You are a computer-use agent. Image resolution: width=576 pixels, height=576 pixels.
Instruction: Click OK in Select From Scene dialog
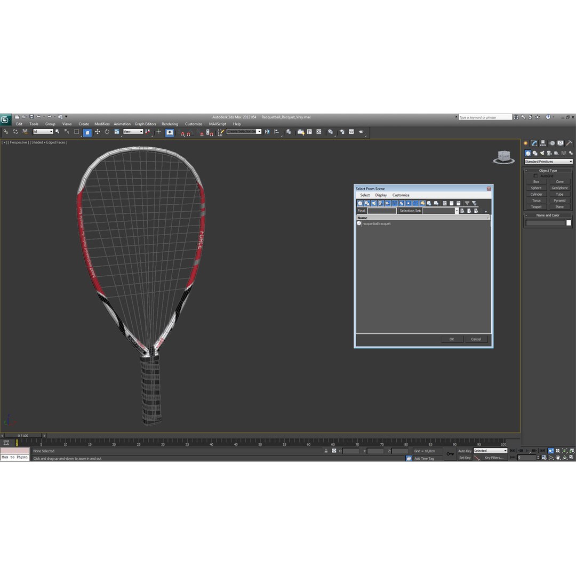(x=452, y=339)
